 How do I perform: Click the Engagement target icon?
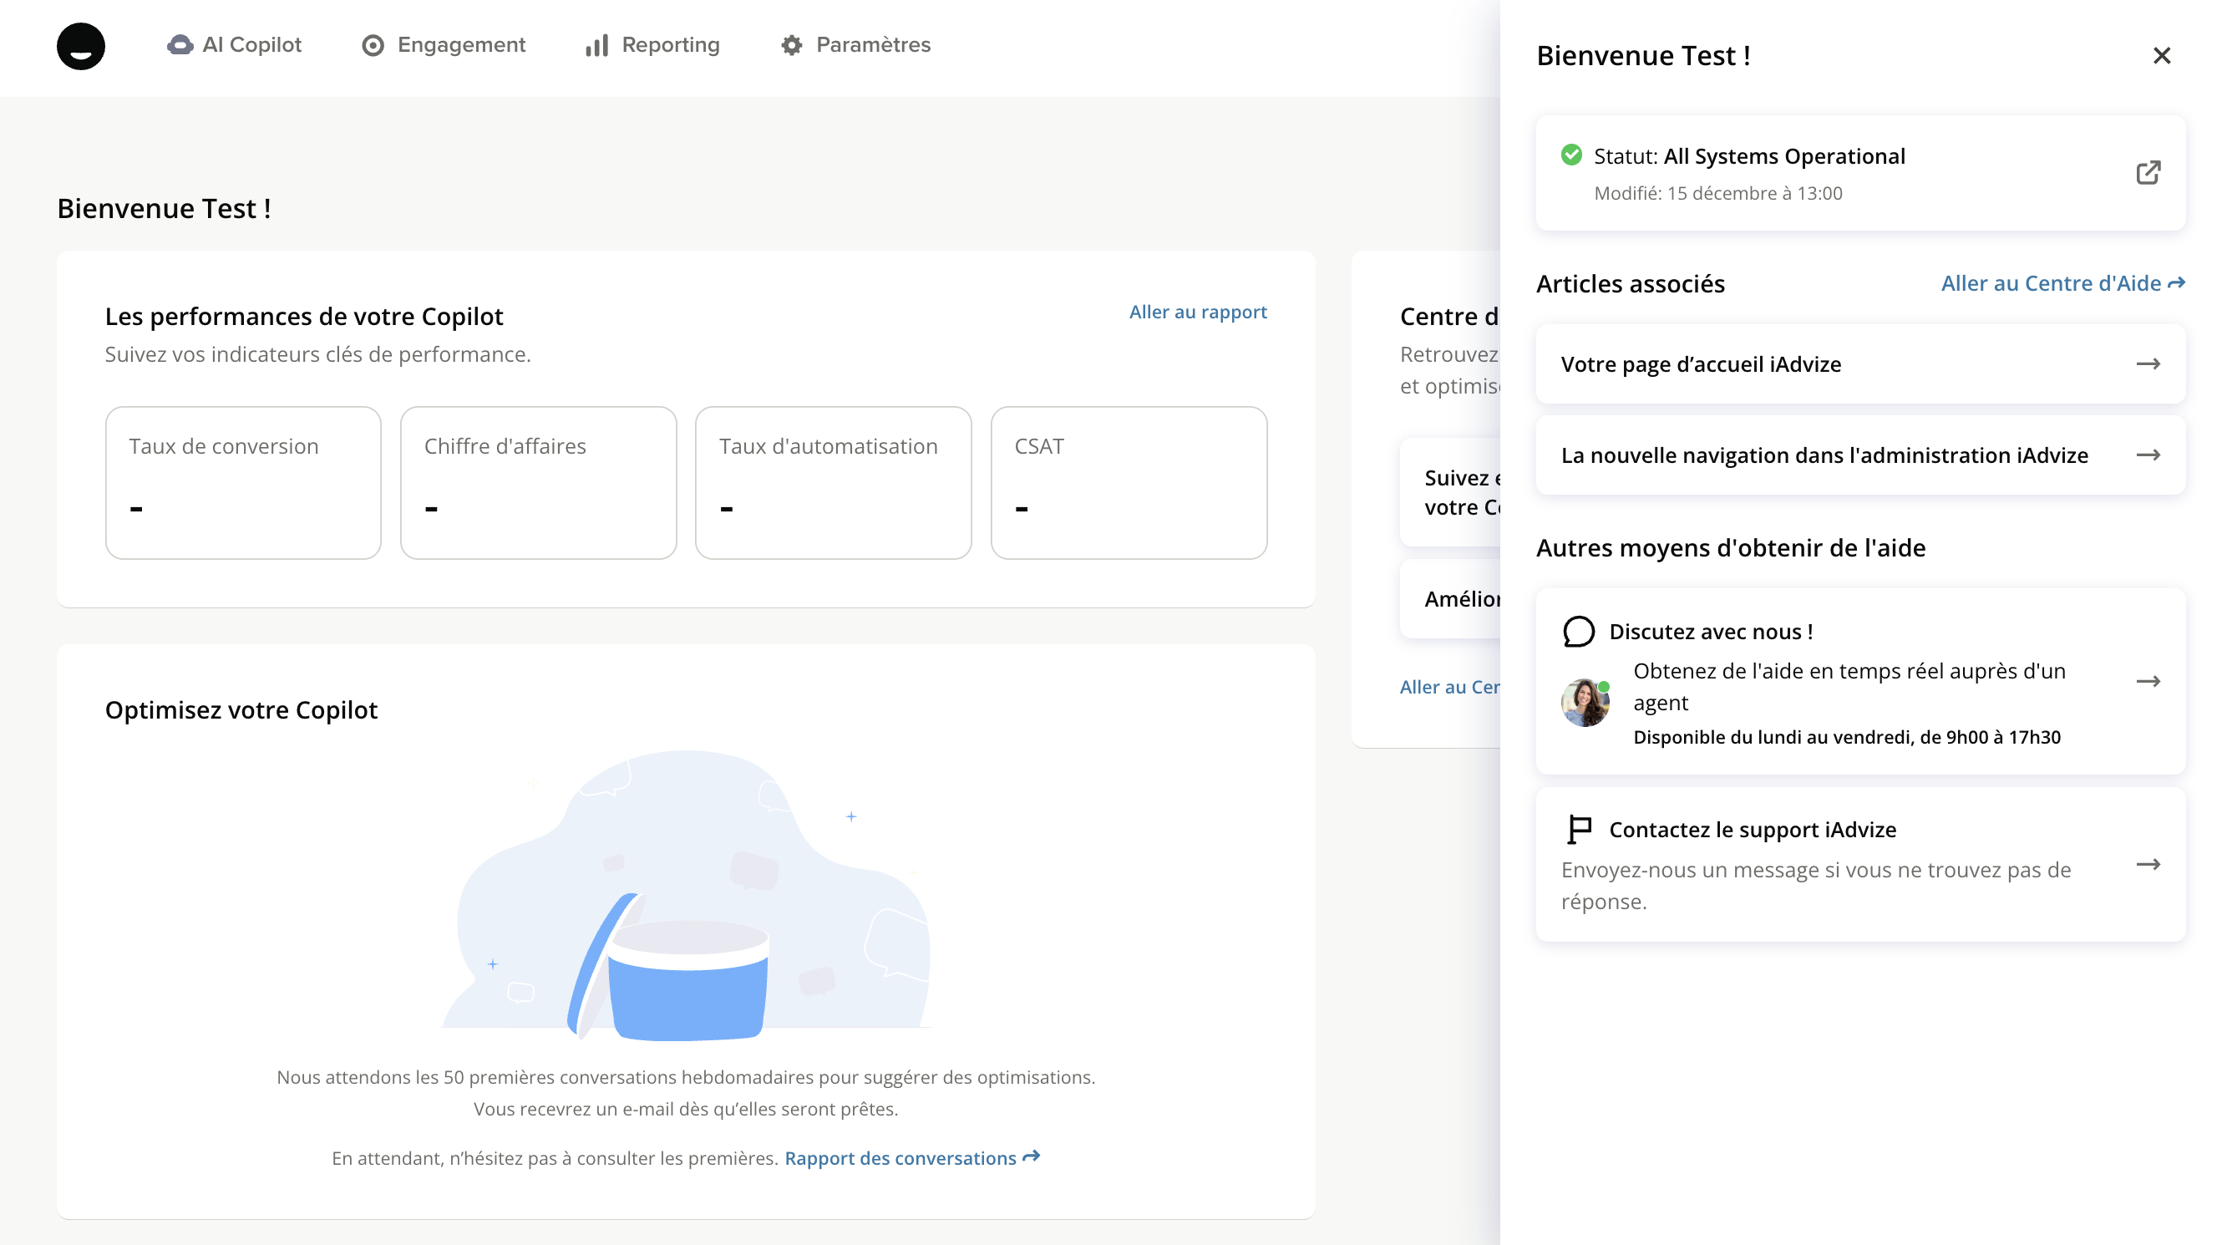(373, 45)
